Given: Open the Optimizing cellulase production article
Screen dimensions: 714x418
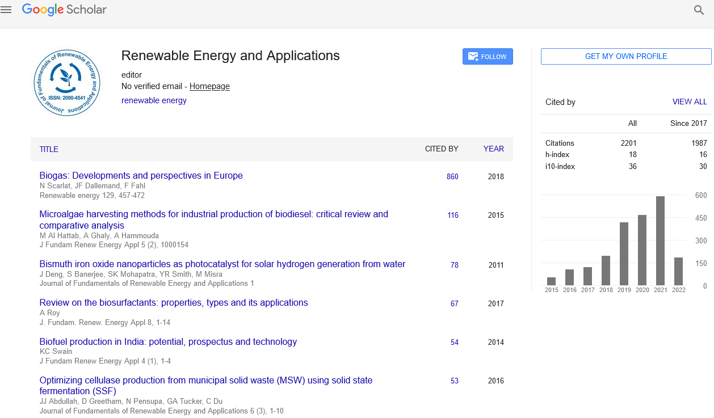Looking at the screenshot, I should 205,381.
